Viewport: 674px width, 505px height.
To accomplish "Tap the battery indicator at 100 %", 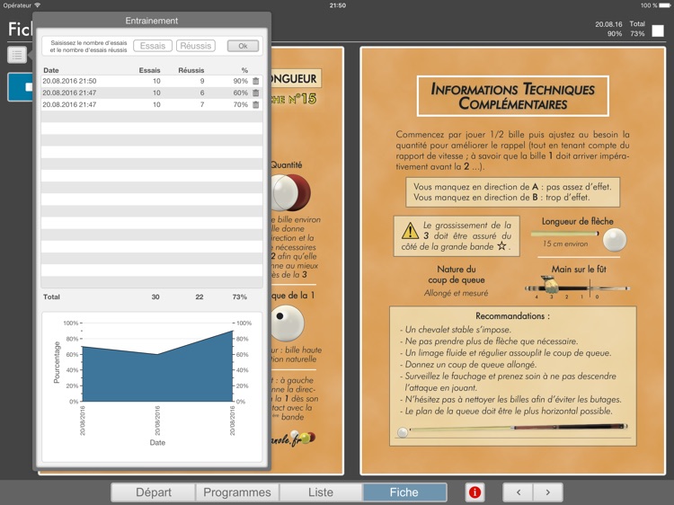I will [x=665, y=5].
